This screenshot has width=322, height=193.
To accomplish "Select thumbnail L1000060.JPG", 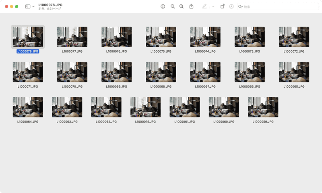I will coord(224,107).
